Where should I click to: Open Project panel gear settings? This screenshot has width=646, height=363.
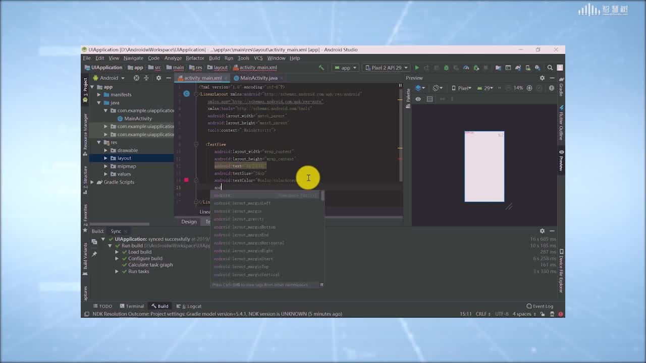click(158, 78)
